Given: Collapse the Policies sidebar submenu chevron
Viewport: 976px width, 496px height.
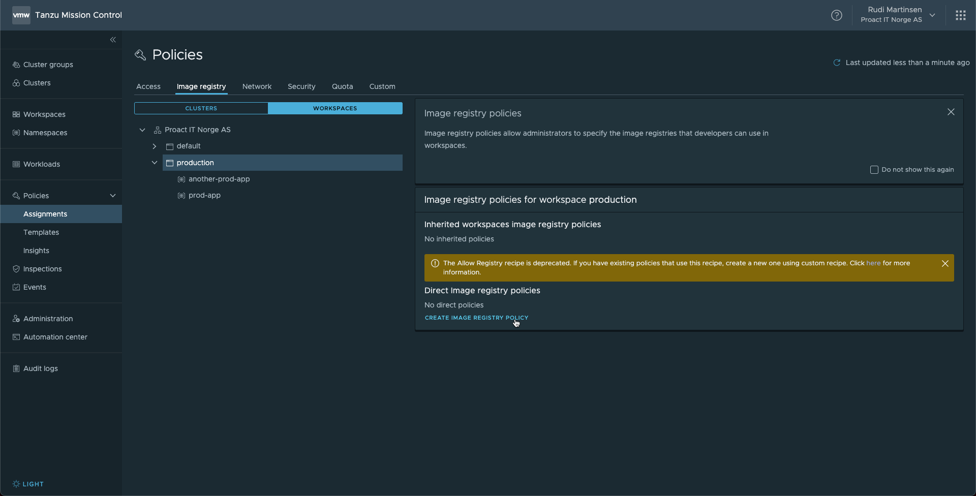Looking at the screenshot, I should 113,196.
